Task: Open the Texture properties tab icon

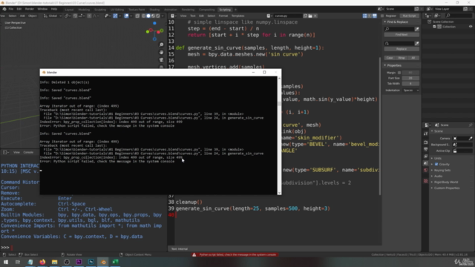Action: [x=425, y=181]
